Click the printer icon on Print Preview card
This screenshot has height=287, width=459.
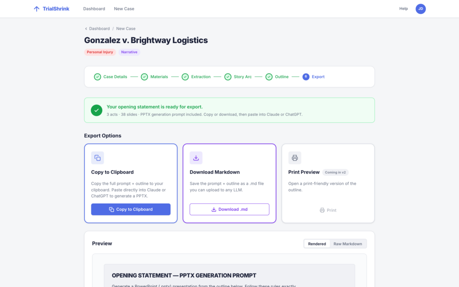coord(294,158)
